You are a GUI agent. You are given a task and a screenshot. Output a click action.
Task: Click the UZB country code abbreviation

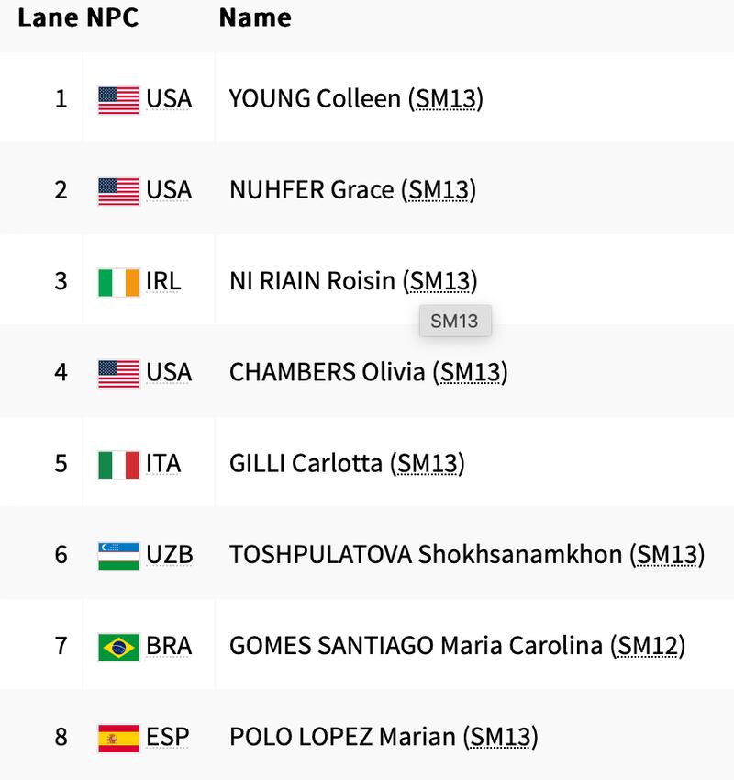tap(170, 555)
